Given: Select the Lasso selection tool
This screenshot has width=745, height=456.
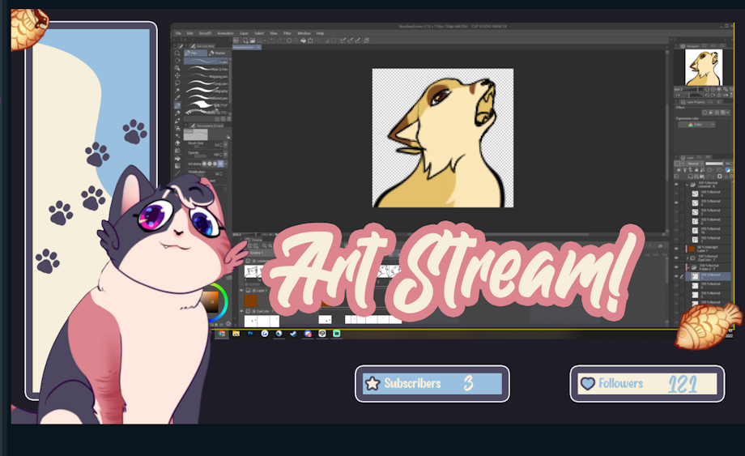Looking at the screenshot, I should pyautogui.click(x=177, y=83).
